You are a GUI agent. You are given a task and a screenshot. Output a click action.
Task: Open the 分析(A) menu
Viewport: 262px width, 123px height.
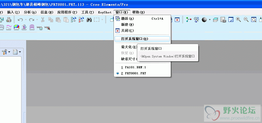point(30,12)
